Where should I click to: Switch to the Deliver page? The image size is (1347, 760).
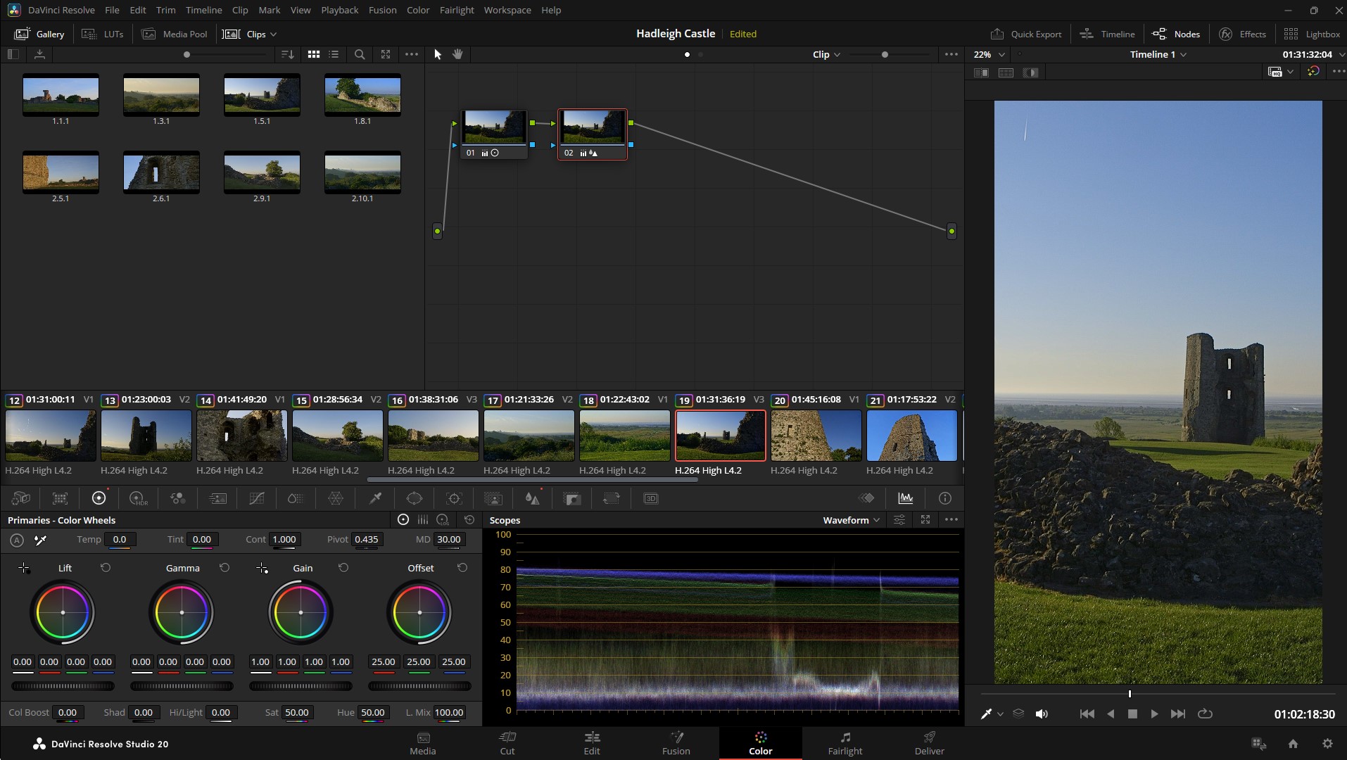point(930,743)
